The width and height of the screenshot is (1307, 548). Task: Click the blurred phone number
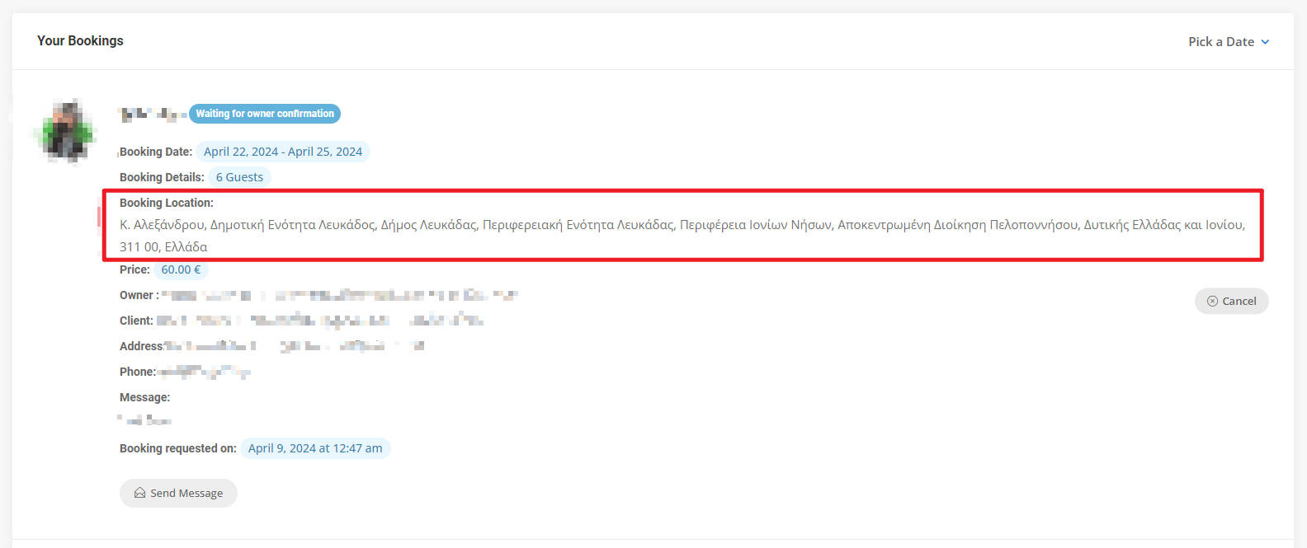[x=203, y=372]
